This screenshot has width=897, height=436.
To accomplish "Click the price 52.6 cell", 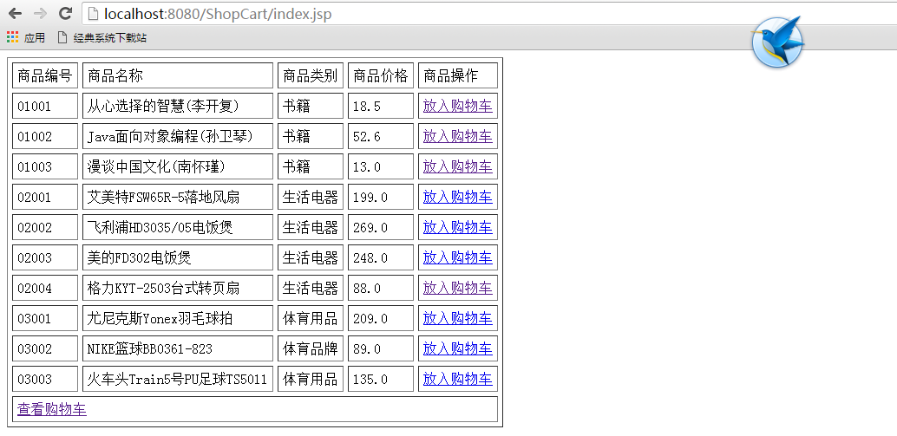I will coord(381,136).
